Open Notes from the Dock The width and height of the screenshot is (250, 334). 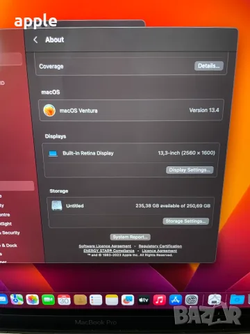(112, 300)
